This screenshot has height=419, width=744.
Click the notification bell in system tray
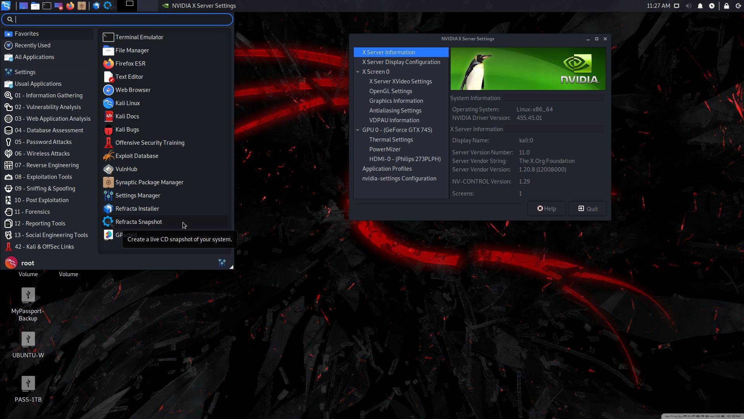coord(700,6)
